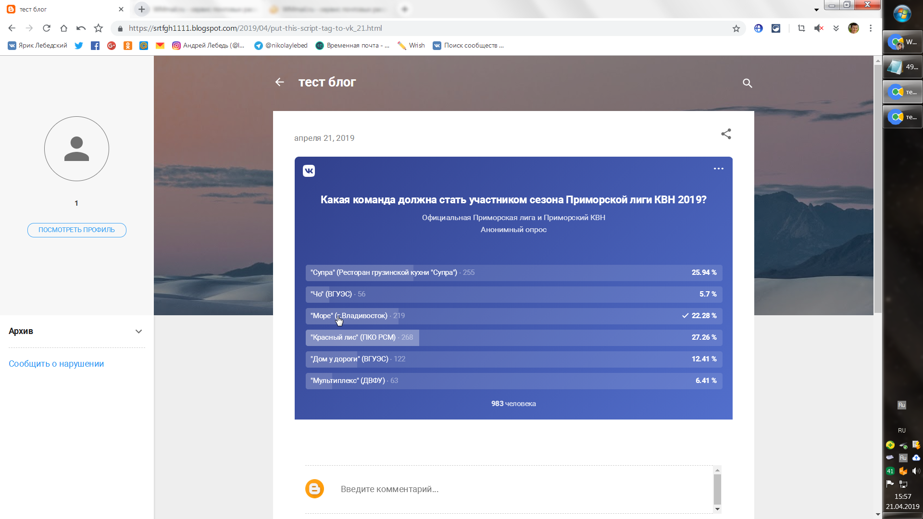923x519 pixels.
Task: Click the undo arrow icon in the toolbar
Action: coord(81,28)
